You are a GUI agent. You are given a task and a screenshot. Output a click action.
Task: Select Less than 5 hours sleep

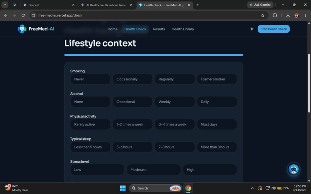90,147
